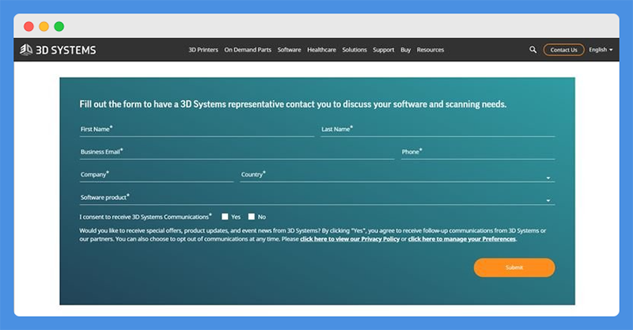Click the yellow minimize window button
Image resolution: width=633 pixels, height=330 pixels.
point(44,27)
